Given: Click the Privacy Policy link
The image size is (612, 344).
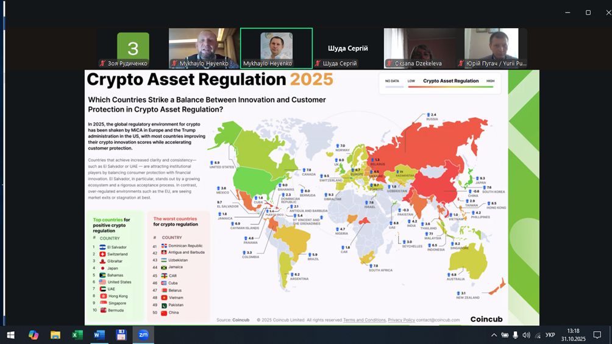Looking at the screenshot, I should pyautogui.click(x=401, y=320).
